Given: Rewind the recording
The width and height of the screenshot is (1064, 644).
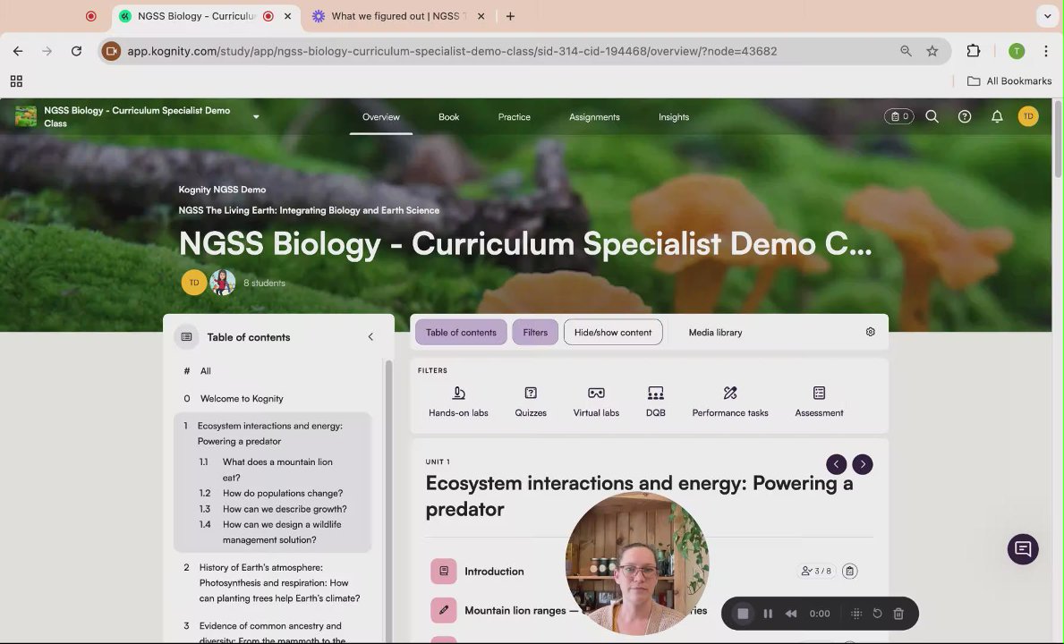Looking at the screenshot, I should tap(791, 614).
